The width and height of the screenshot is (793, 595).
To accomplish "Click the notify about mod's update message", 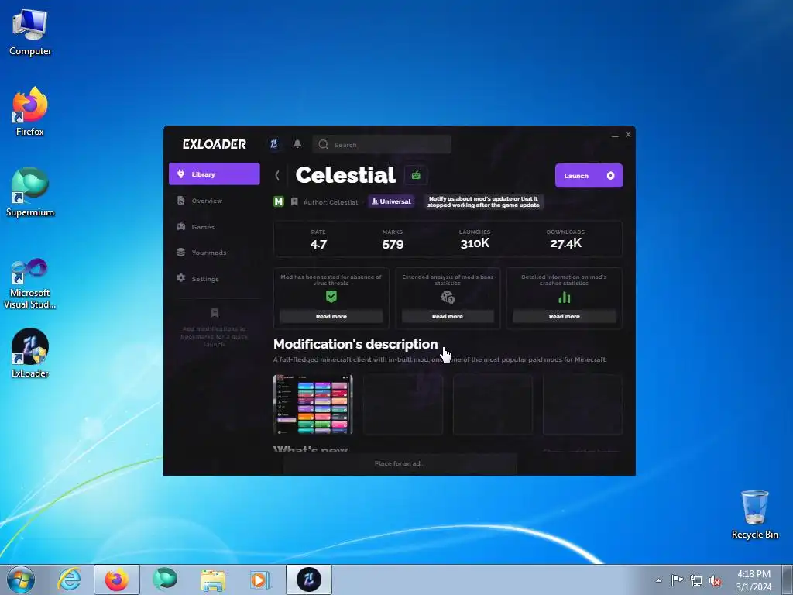I will pyautogui.click(x=483, y=202).
